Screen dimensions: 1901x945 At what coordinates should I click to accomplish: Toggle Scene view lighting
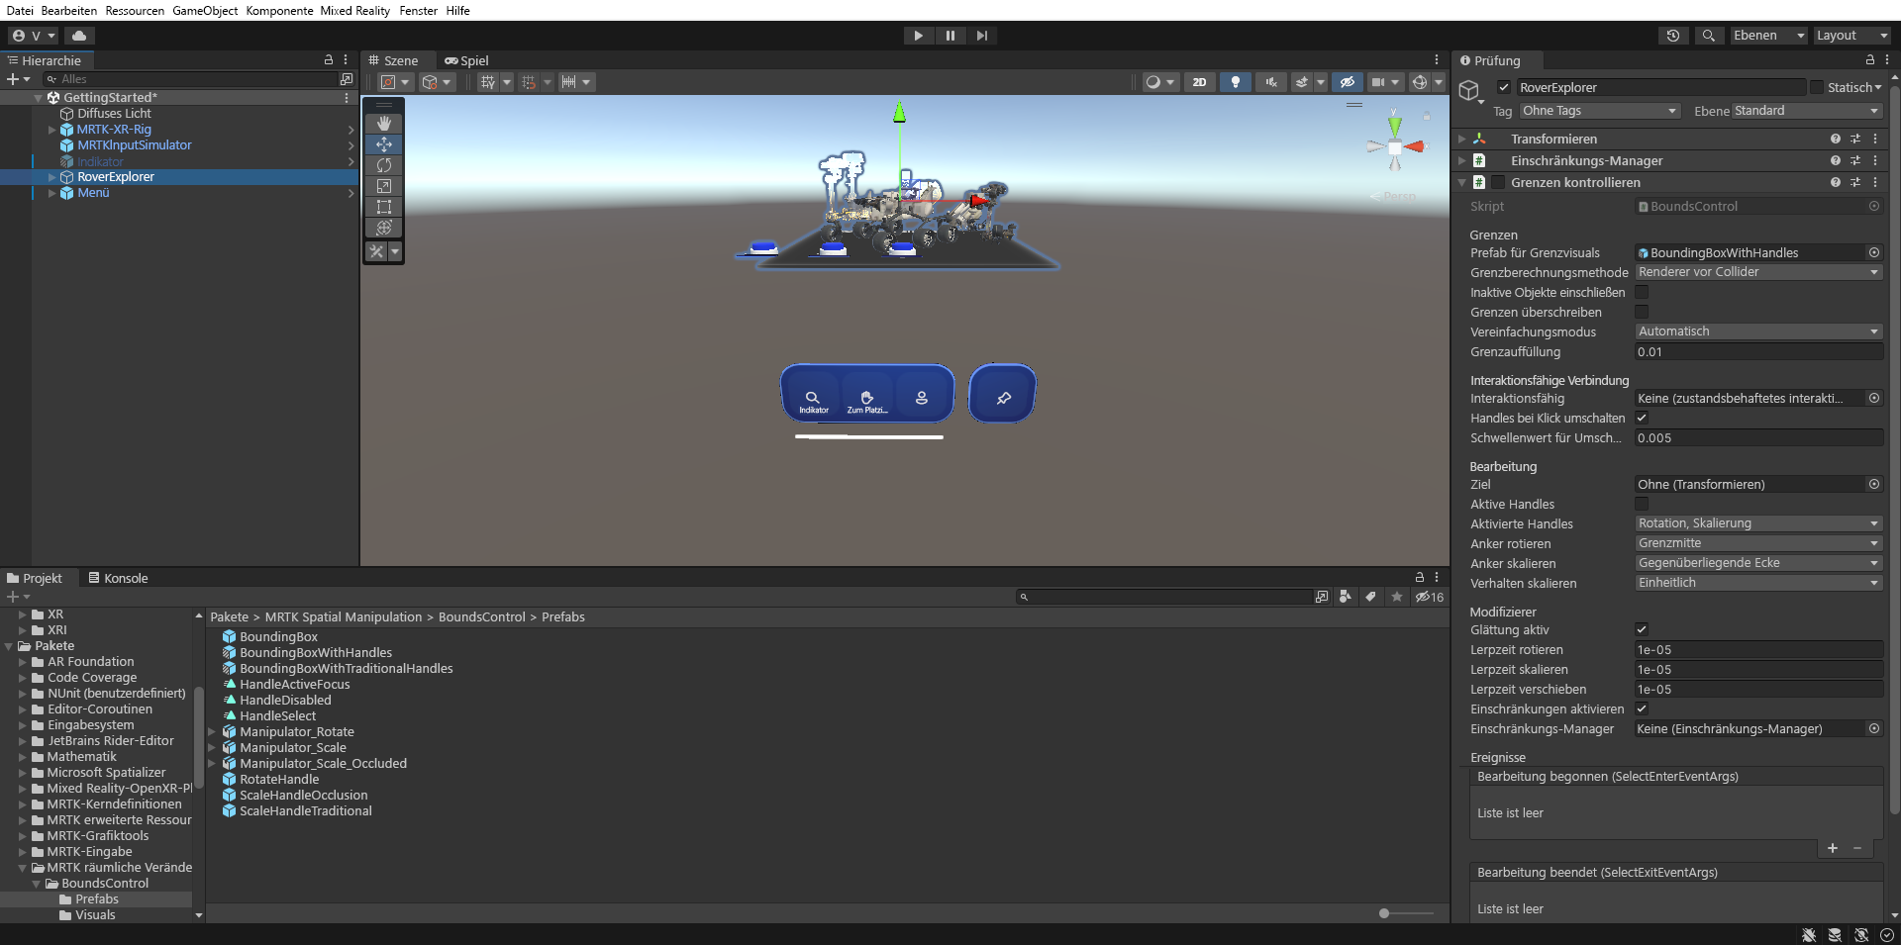[1235, 82]
